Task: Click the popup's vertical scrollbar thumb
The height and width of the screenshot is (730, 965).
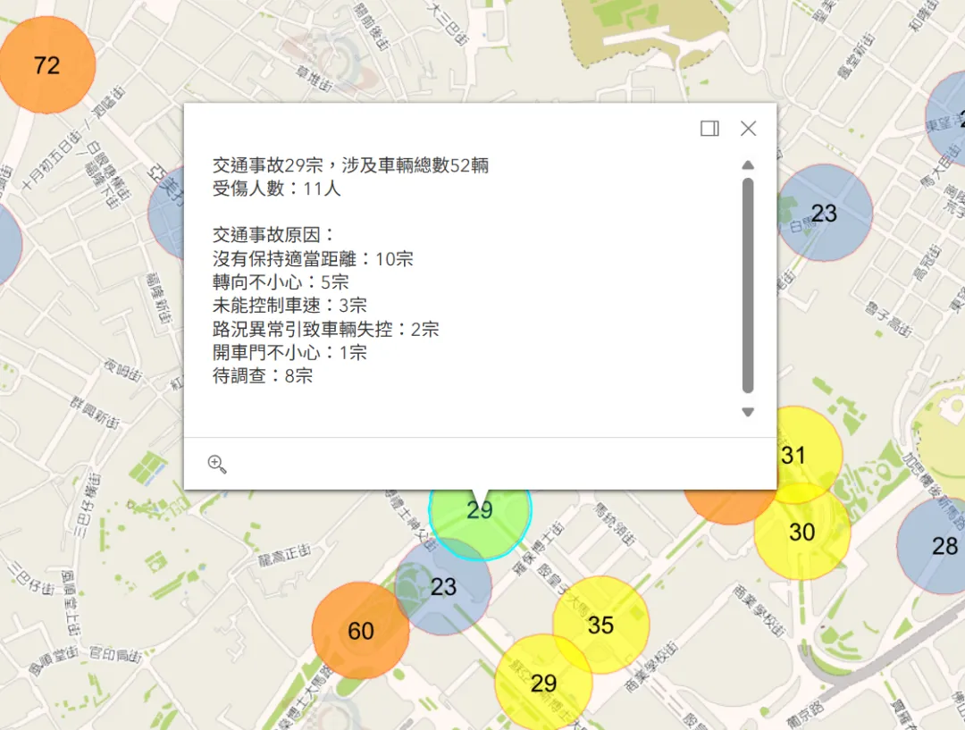Action: 748,286
